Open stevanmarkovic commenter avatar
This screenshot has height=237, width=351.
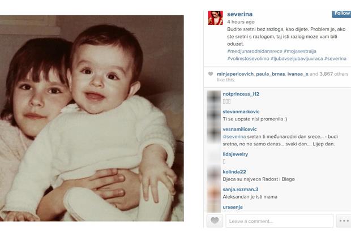(213, 115)
